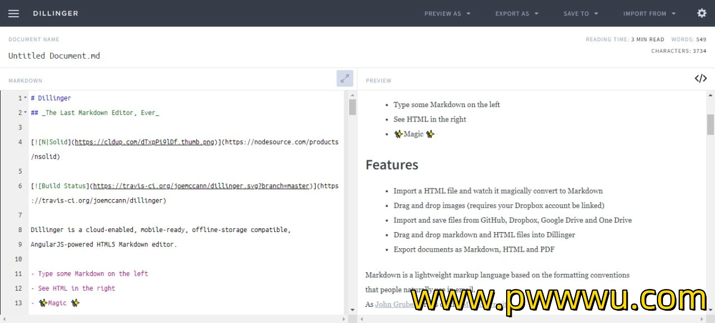Open the Export As dropdown
This screenshot has width=715, height=323.
[x=517, y=13]
